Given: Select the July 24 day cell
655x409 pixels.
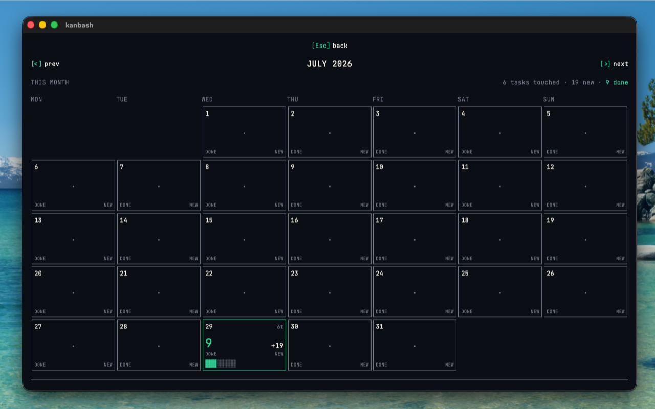Looking at the screenshot, I should pyautogui.click(x=414, y=292).
